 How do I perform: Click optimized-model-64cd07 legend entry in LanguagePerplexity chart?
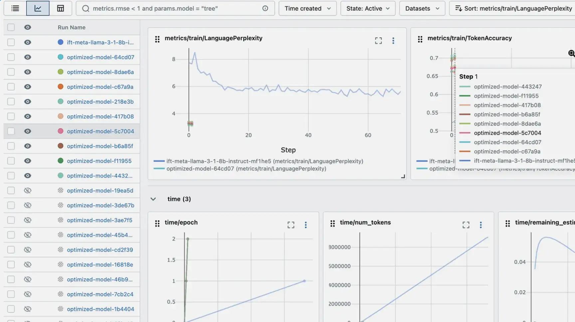240,169
